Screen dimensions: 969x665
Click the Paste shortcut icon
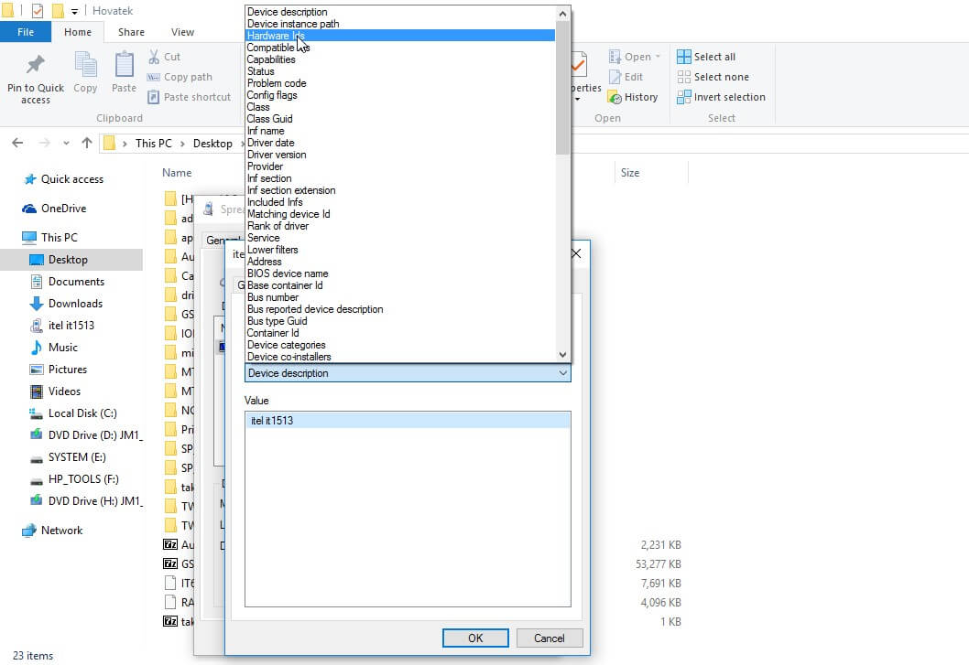pyautogui.click(x=154, y=97)
